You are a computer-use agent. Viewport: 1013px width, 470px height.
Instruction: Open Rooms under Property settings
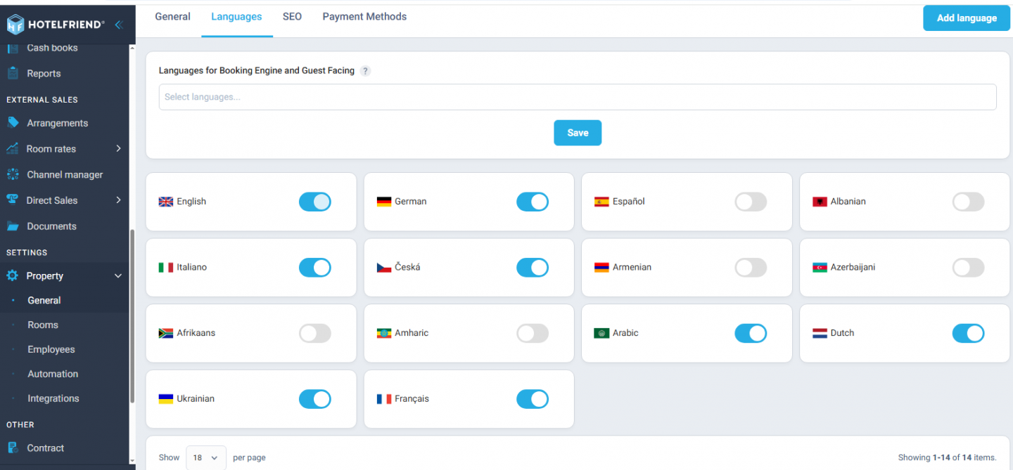pos(43,325)
